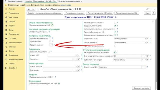Click Перейти к настройке автоматической загрузки
The height and width of the screenshot is (90, 160).
pyautogui.click(x=45, y=13)
